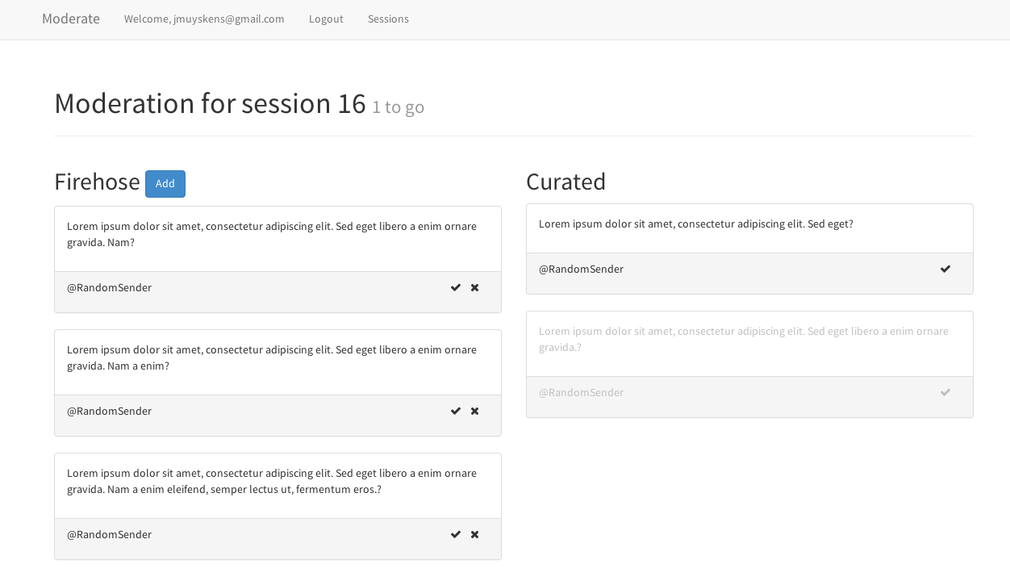The height and width of the screenshot is (585, 1010).
Task: Click the welcome jmuyskens@gmail.com text
Action: click(204, 19)
